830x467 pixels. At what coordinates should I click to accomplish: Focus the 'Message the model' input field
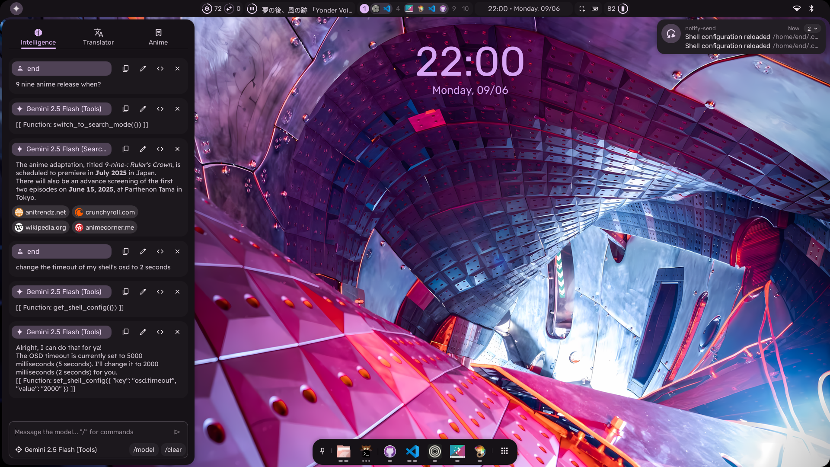[91, 432]
